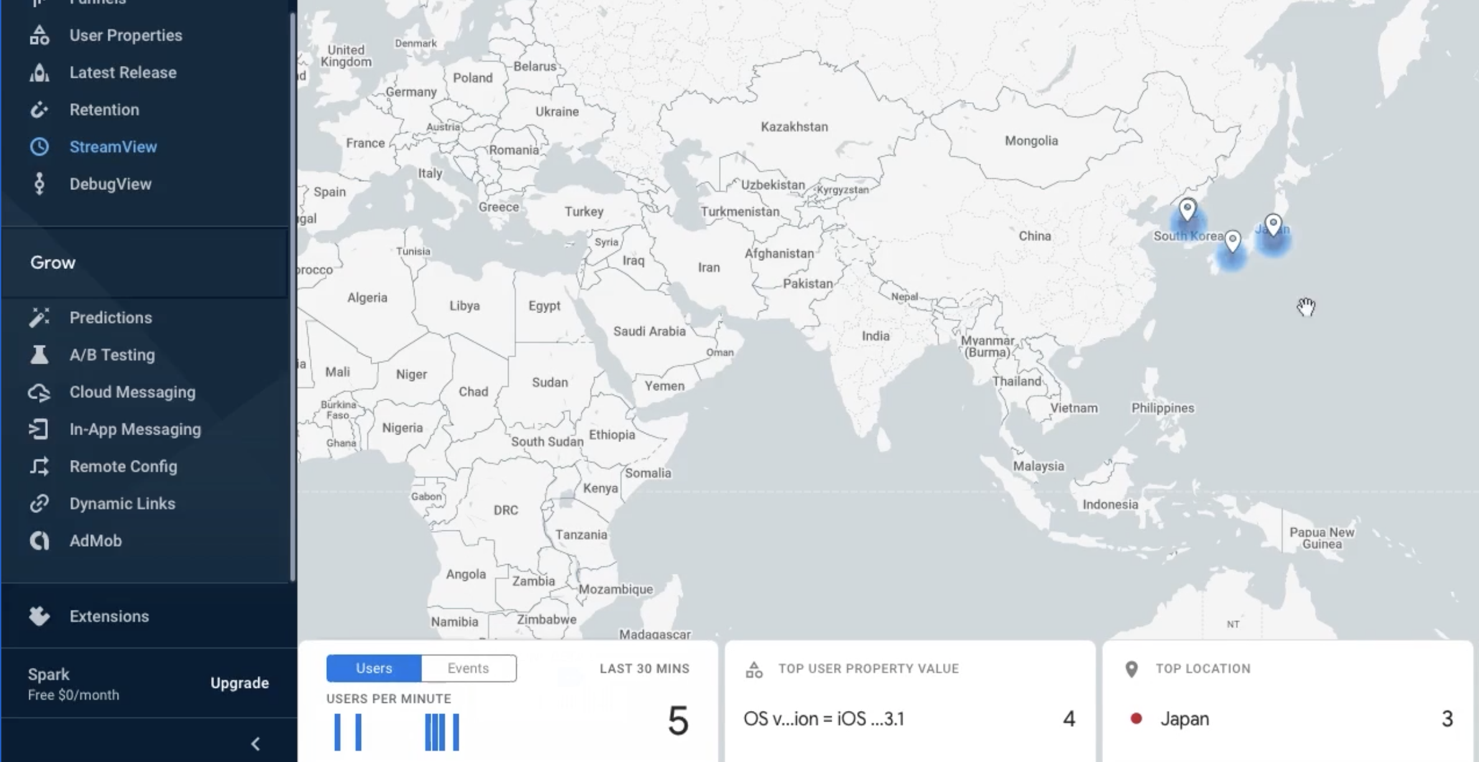Image resolution: width=1479 pixels, height=762 pixels.
Task: Click the map pin over southern Japan
Action: [1232, 242]
